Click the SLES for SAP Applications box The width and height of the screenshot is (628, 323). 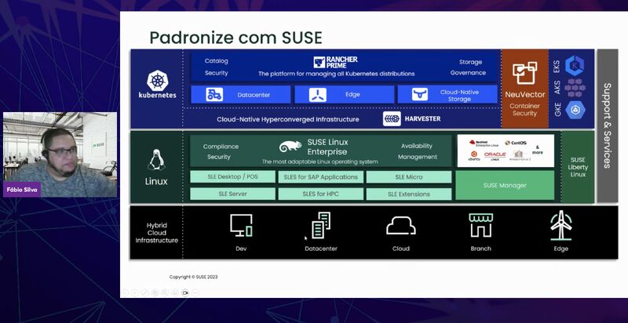click(321, 176)
